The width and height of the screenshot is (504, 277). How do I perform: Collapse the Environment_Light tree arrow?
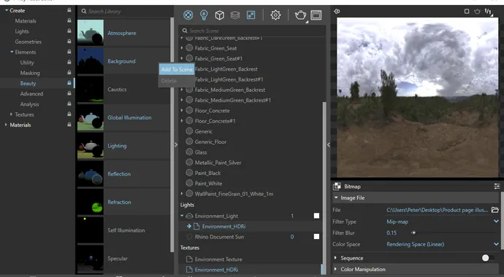[x=182, y=216]
